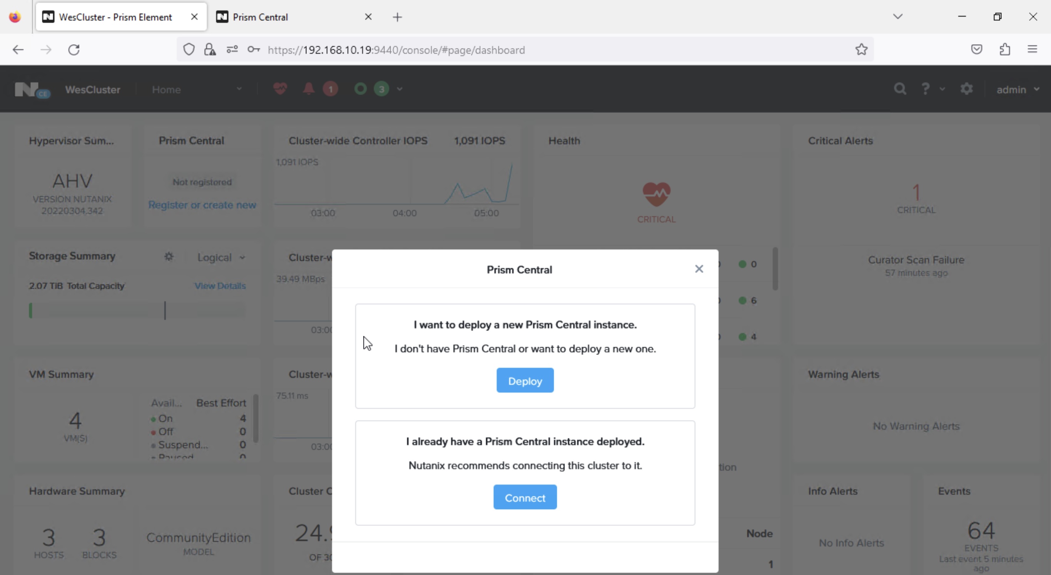Viewport: 1051px width, 575px height.
Task: Click the cluster health heart icon
Action: tap(280, 89)
